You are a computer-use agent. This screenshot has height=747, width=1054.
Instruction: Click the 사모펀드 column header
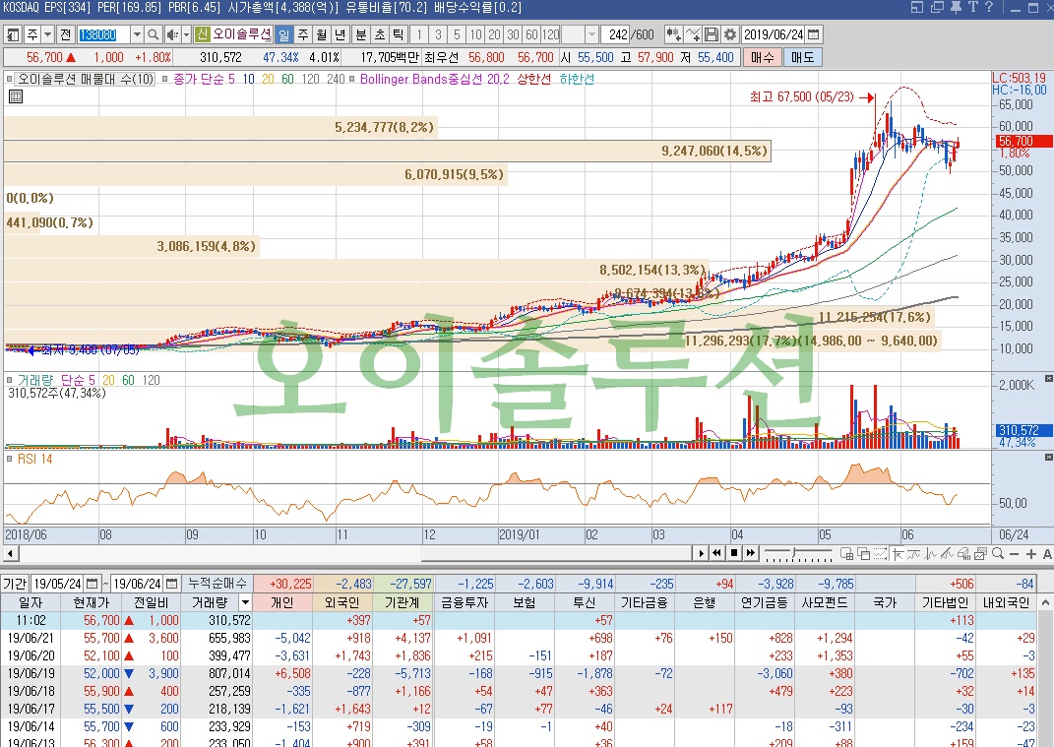(826, 602)
